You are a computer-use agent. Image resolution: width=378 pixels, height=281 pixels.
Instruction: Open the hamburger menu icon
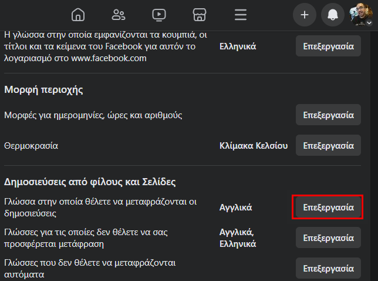tap(241, 15)
